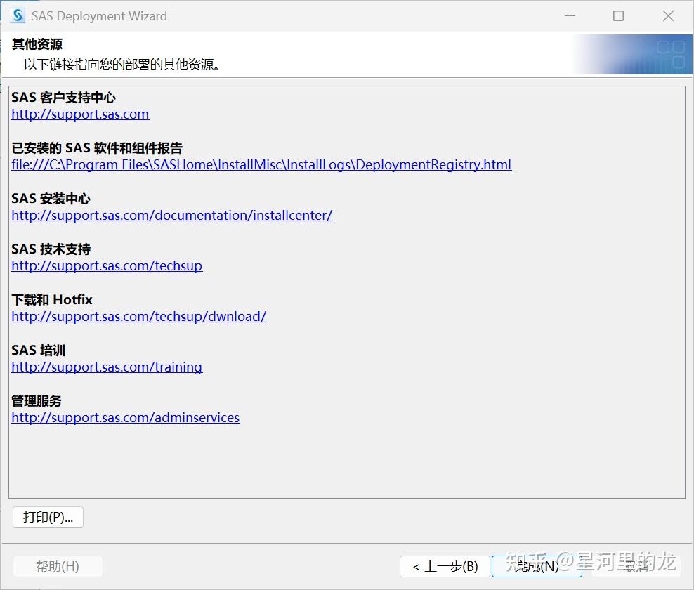
Task: Open the DeploymentRegistry.html report link
Action: click(260, 164)
